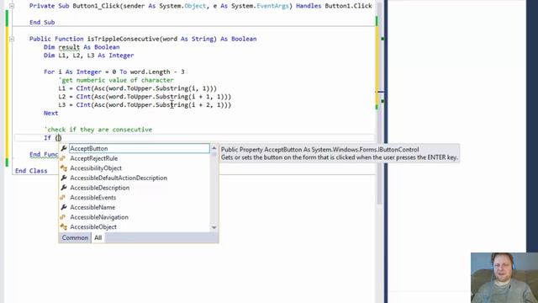Image resolution: width=538 pixels, height=303 pixels.
Task: Click the L3 assignment line
Action: [x=145, y=104]
